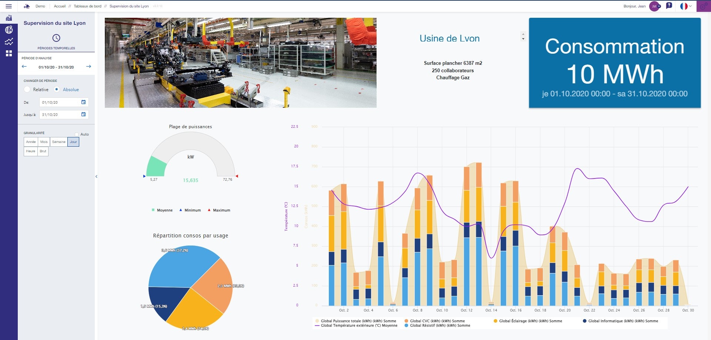Open calendar picker for De date

coord(83,102)
